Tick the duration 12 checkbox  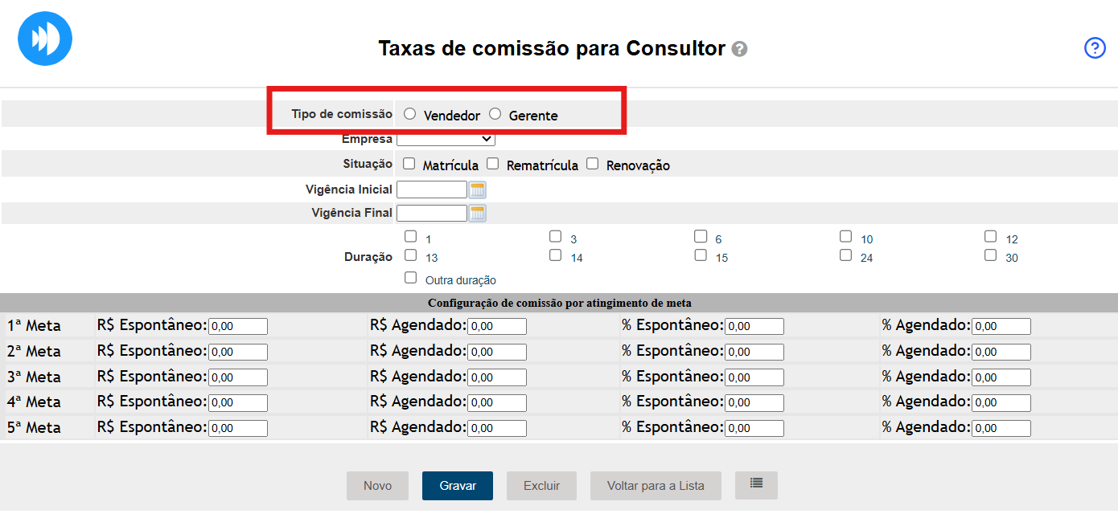point(991,237)
